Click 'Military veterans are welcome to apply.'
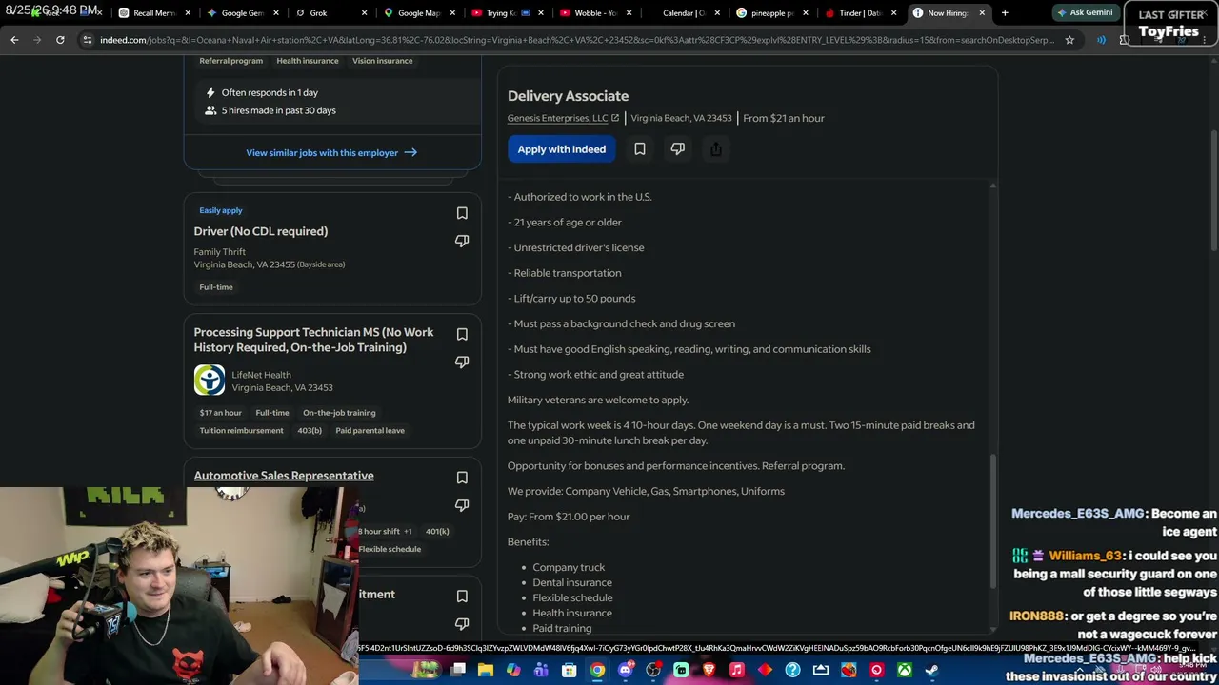Viewport: 1219px width, 685px height. [x=598, y=400]
